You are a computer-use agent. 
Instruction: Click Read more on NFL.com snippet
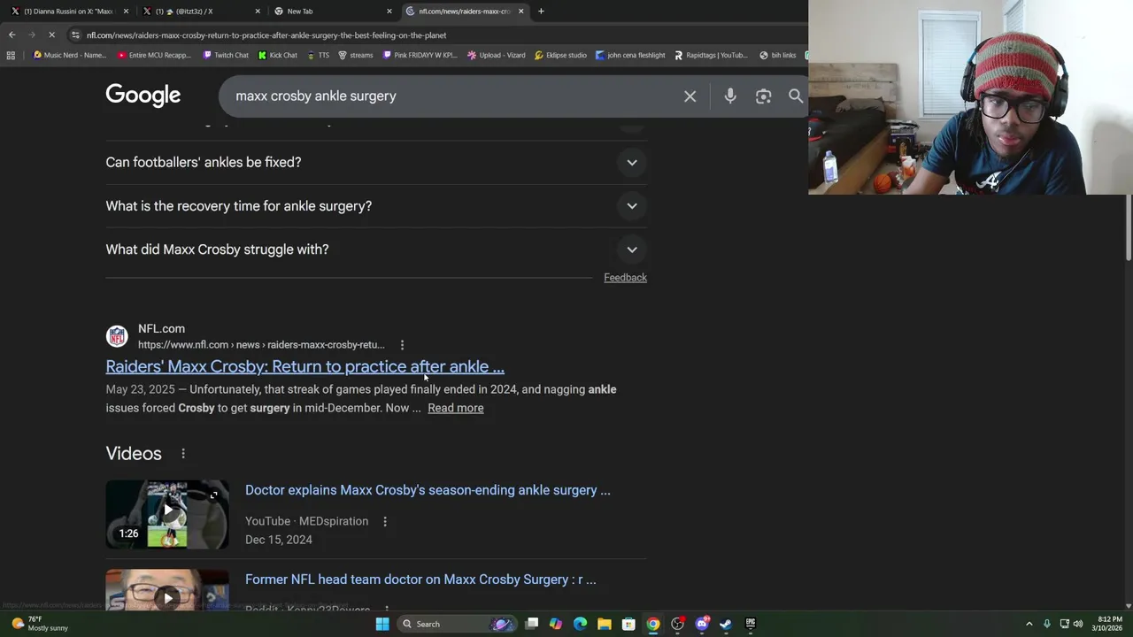(455, 408)
